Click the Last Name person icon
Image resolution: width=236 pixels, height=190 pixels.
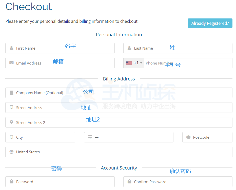(x=129, y=48)
